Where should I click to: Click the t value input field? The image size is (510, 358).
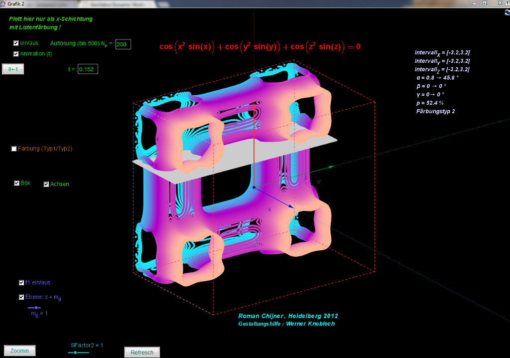(88, 69)
